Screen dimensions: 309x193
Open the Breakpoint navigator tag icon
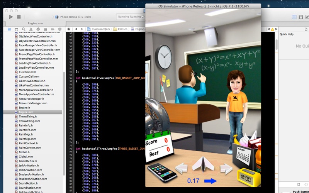pos(53,29)
